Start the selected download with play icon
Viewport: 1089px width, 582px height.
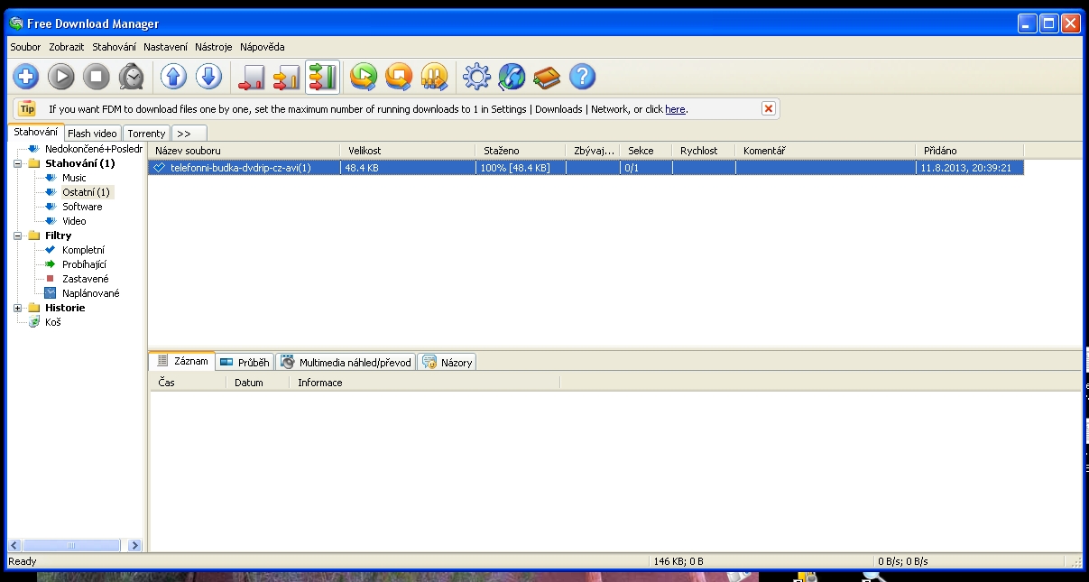[61, 78]
